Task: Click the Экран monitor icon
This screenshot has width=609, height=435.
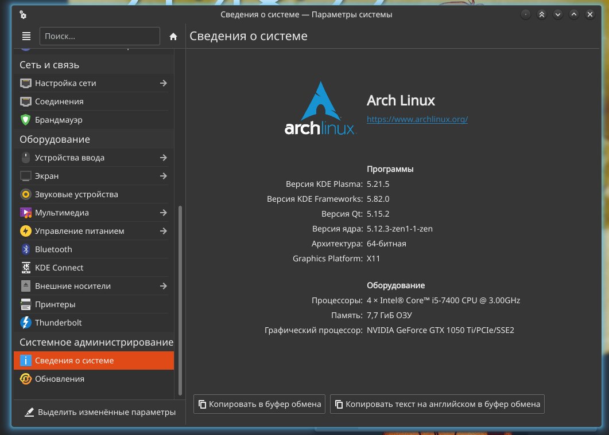Action: [x=26, y=176]
